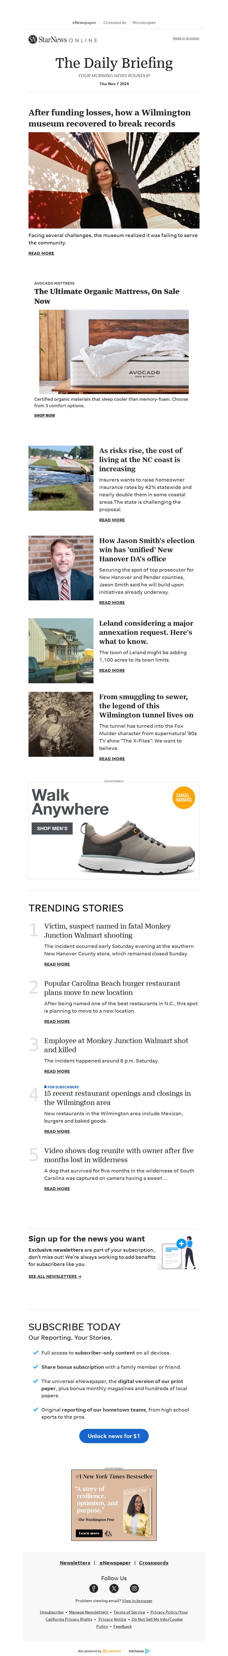Click the Unlock news for $1 button

[114, 1435]
